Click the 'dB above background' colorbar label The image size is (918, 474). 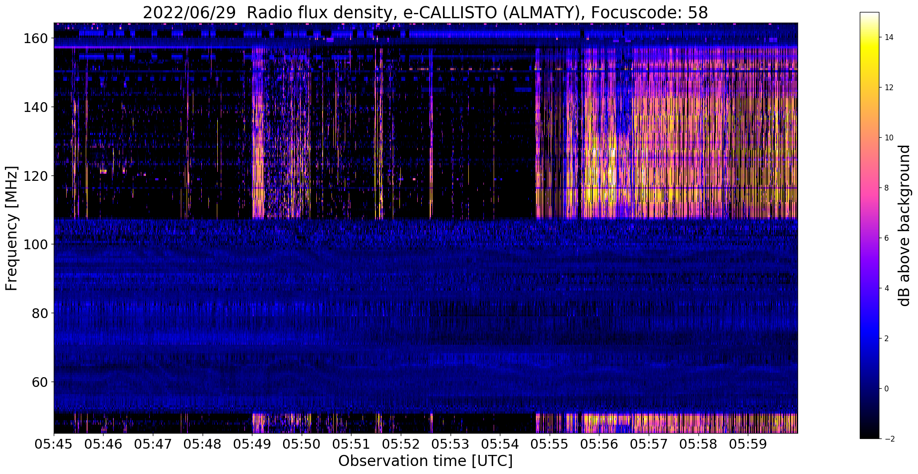[904, 226]
